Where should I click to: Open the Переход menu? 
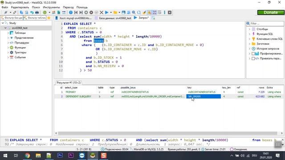[x=68, y=7]
